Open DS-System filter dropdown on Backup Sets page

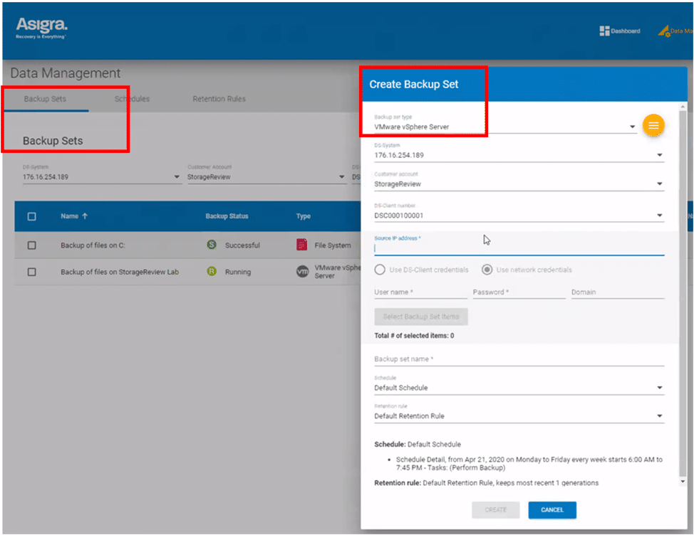tap(102, 176)
